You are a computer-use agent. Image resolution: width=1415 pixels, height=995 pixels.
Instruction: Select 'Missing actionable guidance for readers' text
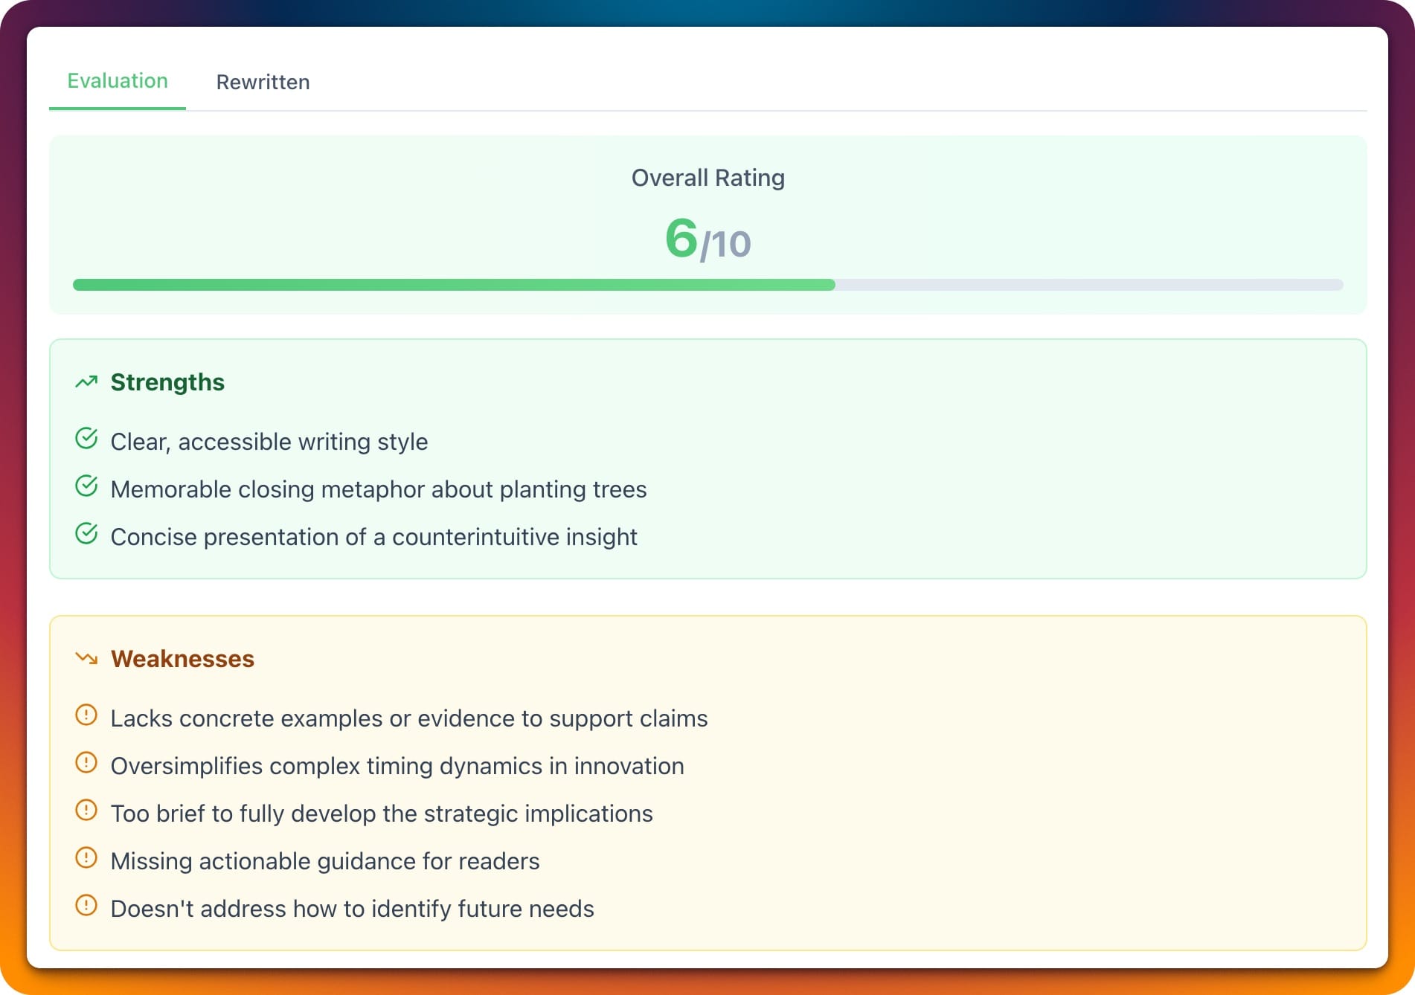pos(324,861)
